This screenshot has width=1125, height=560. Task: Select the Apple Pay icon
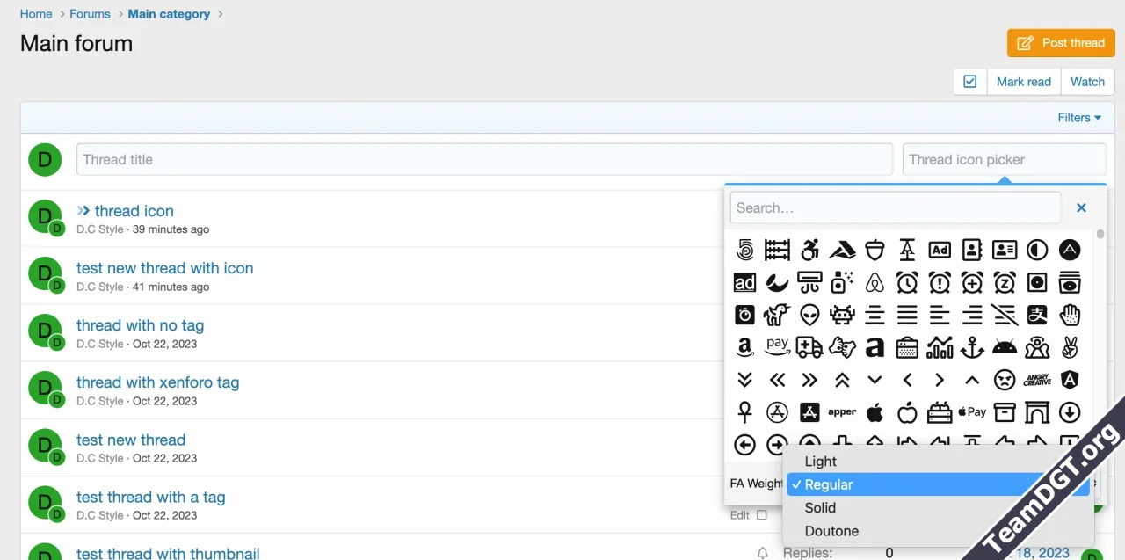pos(972,412)
